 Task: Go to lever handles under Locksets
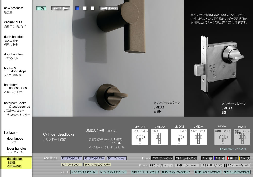(17, 149)
